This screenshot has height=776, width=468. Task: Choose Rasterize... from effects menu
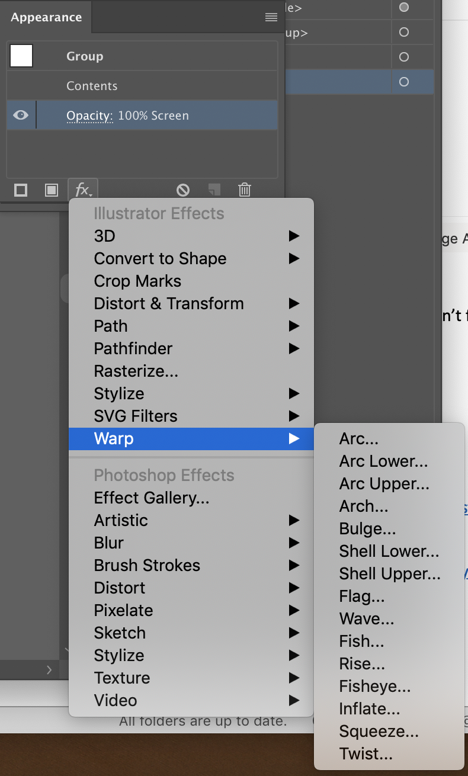coord(191,371)
